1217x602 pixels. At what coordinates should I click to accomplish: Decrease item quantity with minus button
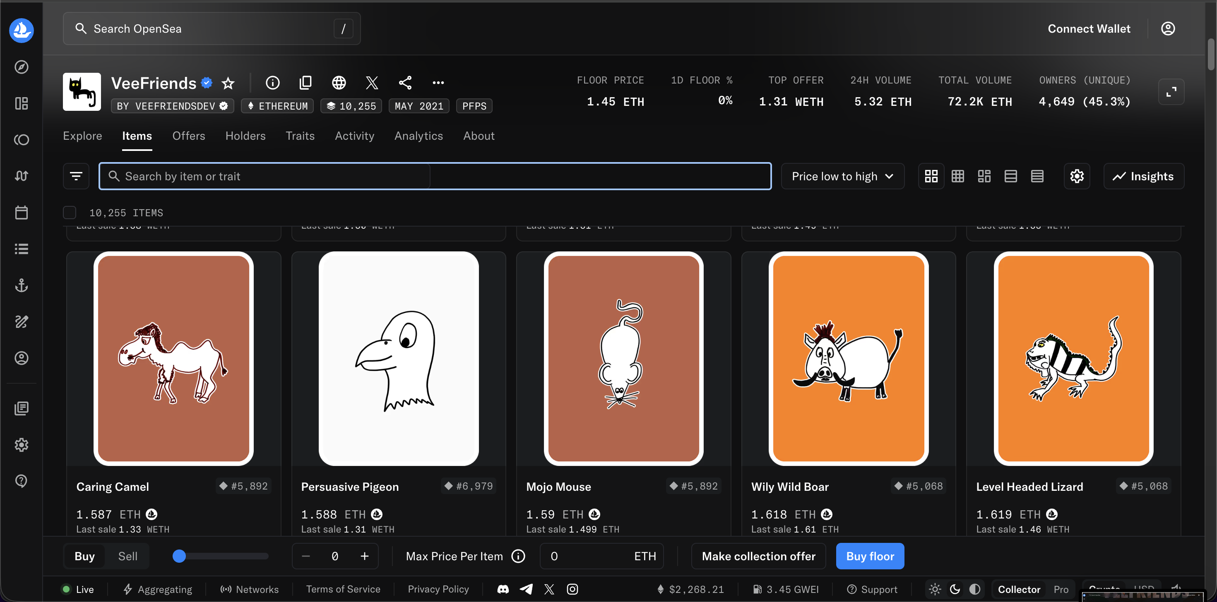coord(305,556)
